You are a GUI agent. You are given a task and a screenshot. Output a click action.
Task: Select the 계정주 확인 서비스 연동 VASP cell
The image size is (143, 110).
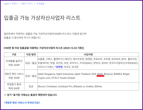click(x=14, y=76)
